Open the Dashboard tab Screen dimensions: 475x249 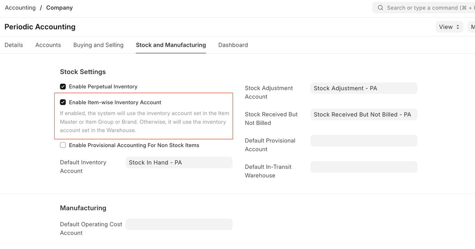click(x=233, y=45)
